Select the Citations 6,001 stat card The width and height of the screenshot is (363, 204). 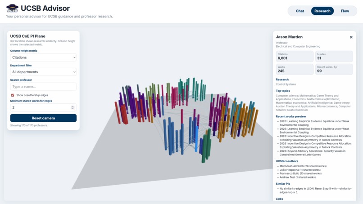[x=295, y=56]
